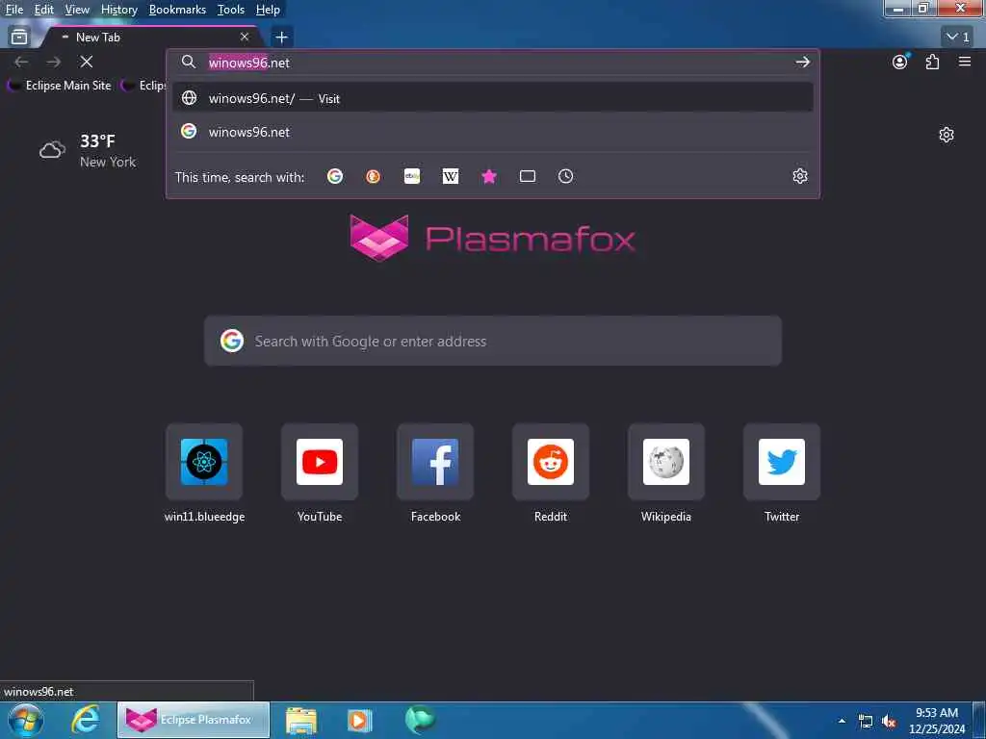Screen dimensions: 986x739
Task: Select the winows96.net/ Visit suggestion
Action: 492,98
